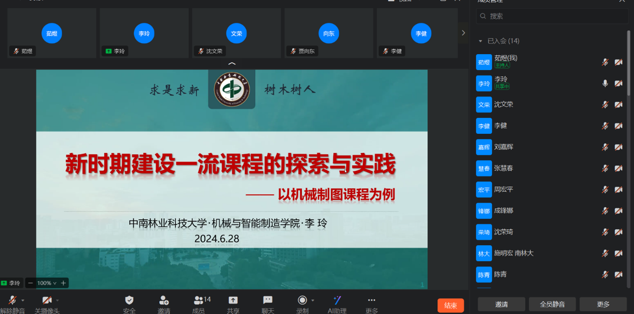Click the 全员静音 mute all button
Viewport: 634px width, 314px height.
pos(552,304)
